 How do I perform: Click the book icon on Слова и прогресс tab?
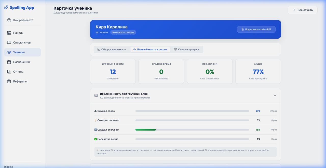(175, 49)
